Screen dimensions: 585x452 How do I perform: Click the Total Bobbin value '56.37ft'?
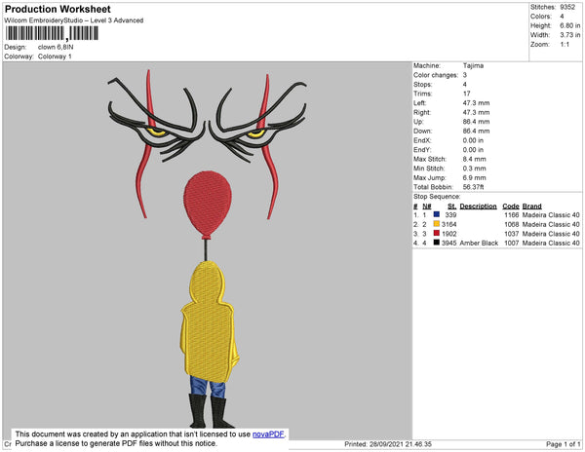[x=473, y=187]
